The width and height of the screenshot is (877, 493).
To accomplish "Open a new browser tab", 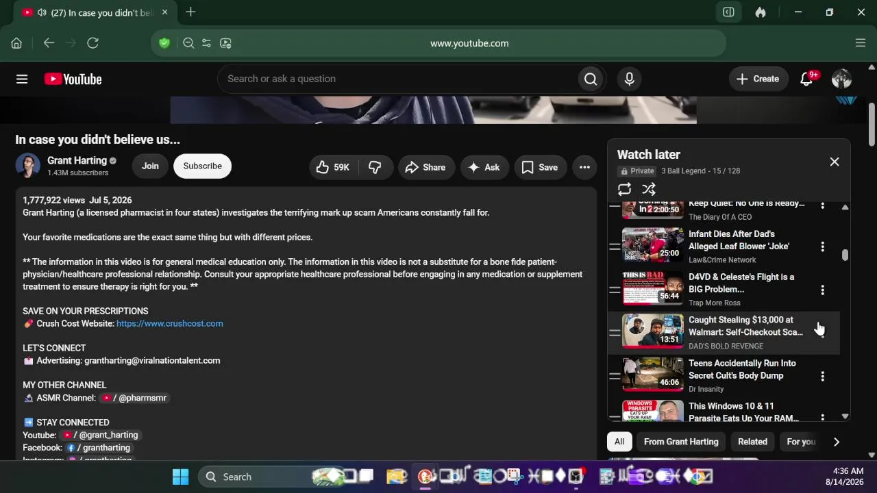I will pyautogui.click(x=190, y=12).
